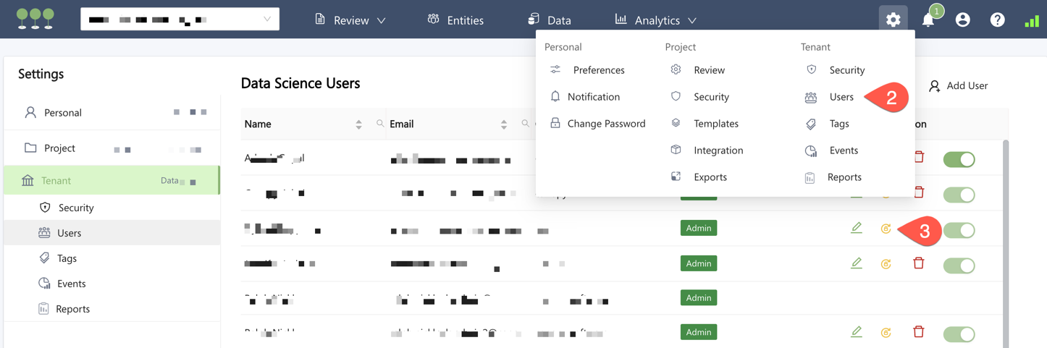Choose Change Password in the Personal menu

tap(605, 124)
